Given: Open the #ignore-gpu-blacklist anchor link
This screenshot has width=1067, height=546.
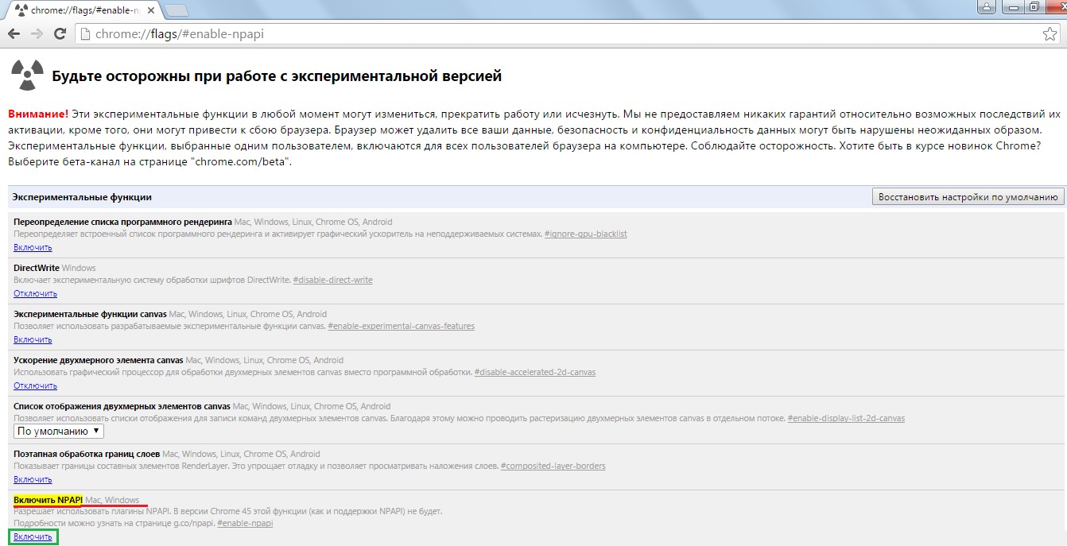Looking at the screenshot, I should point(586,234).
